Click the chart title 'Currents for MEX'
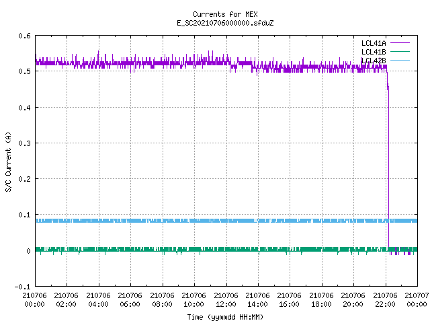This screenshot has height=323, width=430. pyautogui.click(x=225, y=14)
